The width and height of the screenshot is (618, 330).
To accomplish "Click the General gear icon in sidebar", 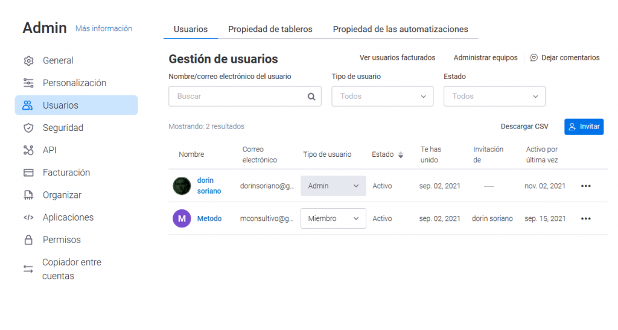I will click(x=28, y=61).
